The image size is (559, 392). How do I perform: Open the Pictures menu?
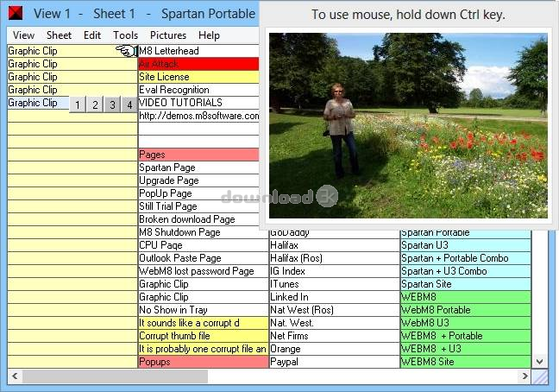[168, 35]
